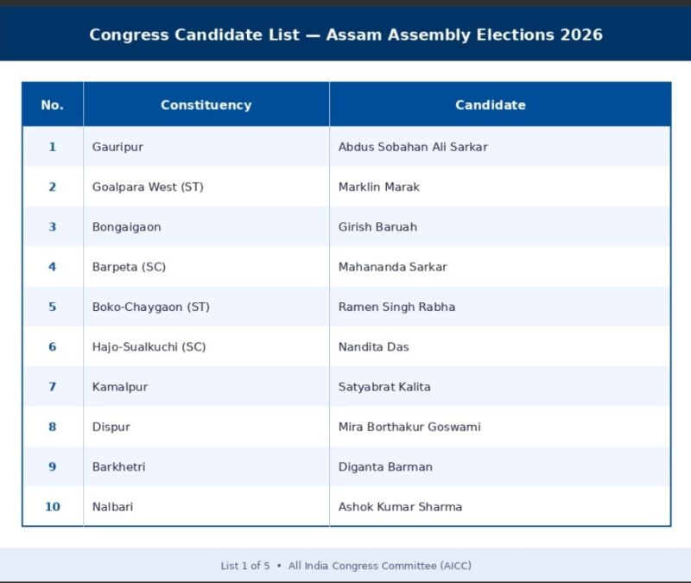
Task: Select candidate Ashok Kumar Sharma
Action: click(x=400, y=507)
